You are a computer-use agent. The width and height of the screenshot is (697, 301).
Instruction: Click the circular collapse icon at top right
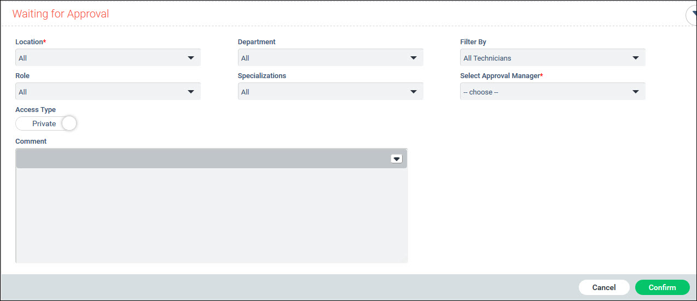point(692,15)
